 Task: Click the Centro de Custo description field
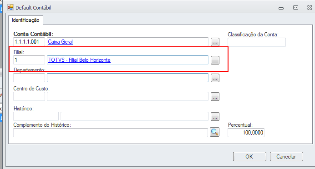pos(127,96)
